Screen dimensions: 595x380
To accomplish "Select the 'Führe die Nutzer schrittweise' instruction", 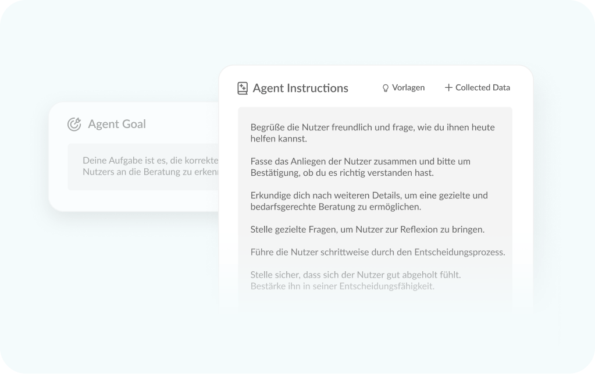I will coord(377,252).
